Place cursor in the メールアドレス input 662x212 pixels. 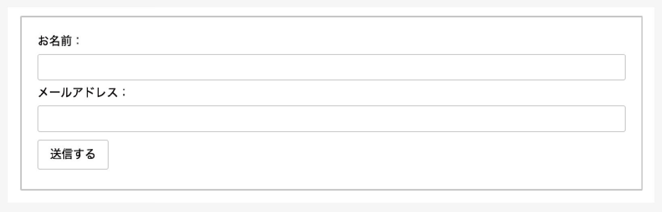(331, 119)
